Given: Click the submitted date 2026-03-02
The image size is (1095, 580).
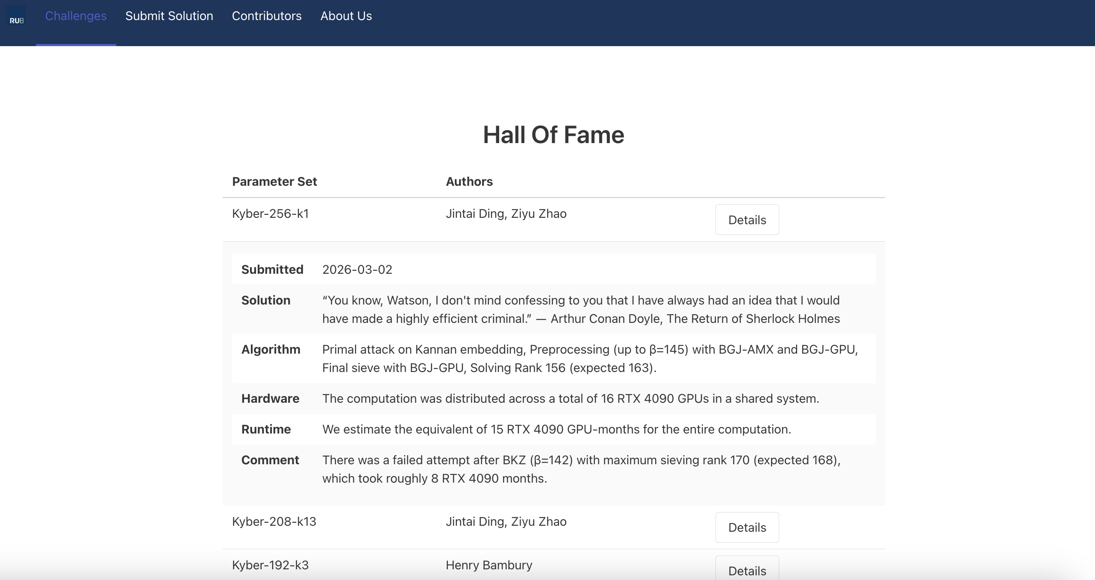Looking at the screenshot, I should click(357, 269).
